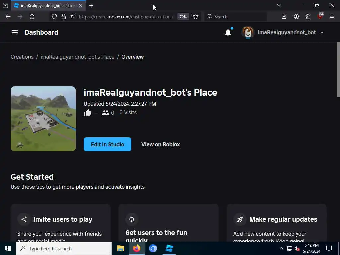This screenshot has width=340, height=255.
Task: Click the Overview breadcrumb
Action: [132, 57]
